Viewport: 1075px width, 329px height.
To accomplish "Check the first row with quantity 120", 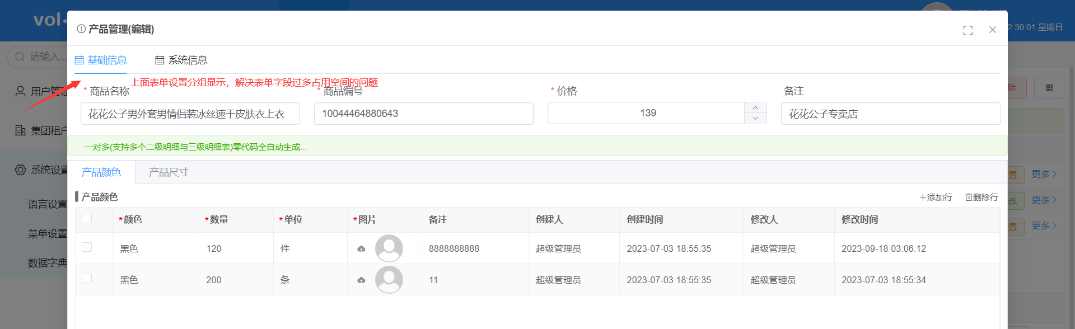I will pos(87,247).
